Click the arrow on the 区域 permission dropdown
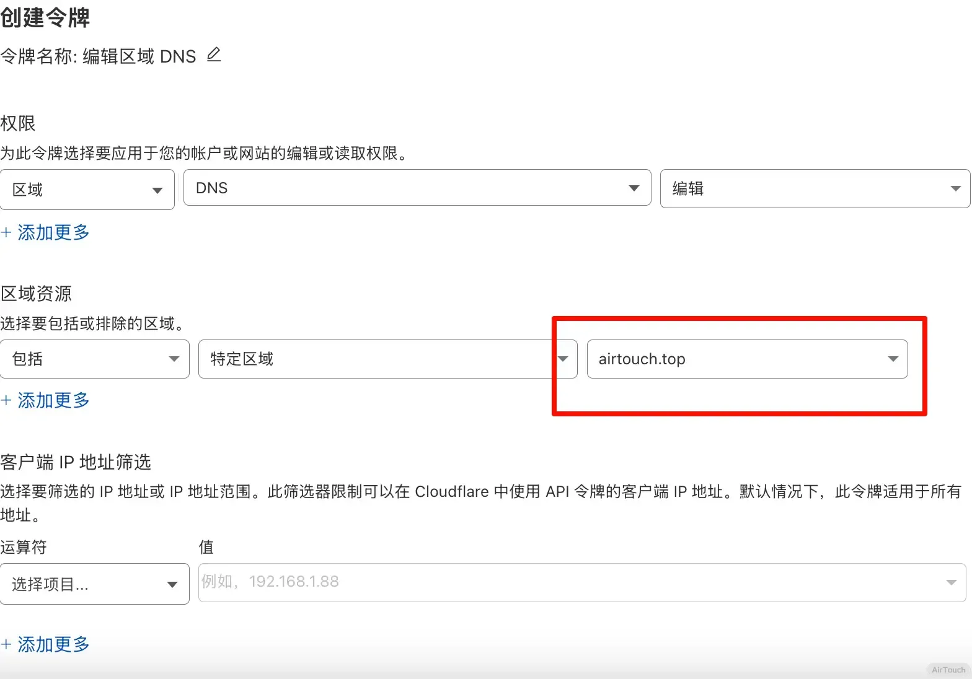 pyautogui.click(x=157, y=190)
